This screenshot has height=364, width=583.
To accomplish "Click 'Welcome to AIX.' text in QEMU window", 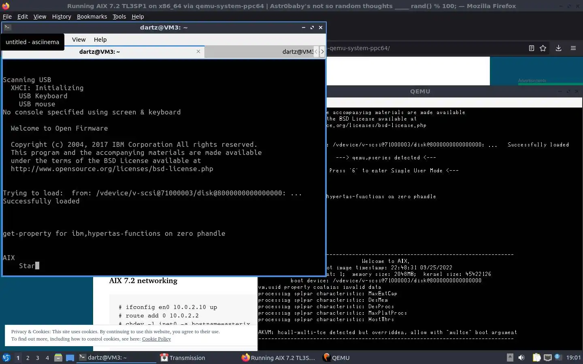I will tap(385, 261).
